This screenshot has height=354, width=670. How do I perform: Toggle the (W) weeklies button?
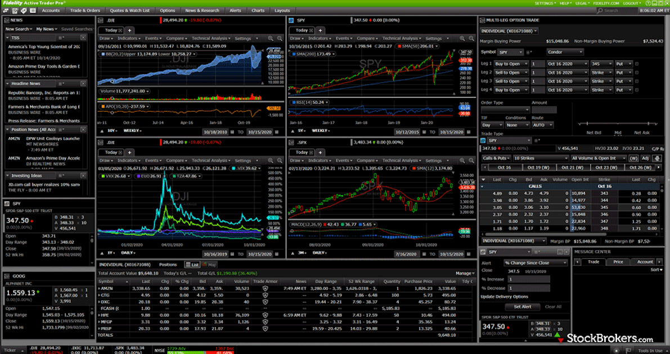pos(633,158)
